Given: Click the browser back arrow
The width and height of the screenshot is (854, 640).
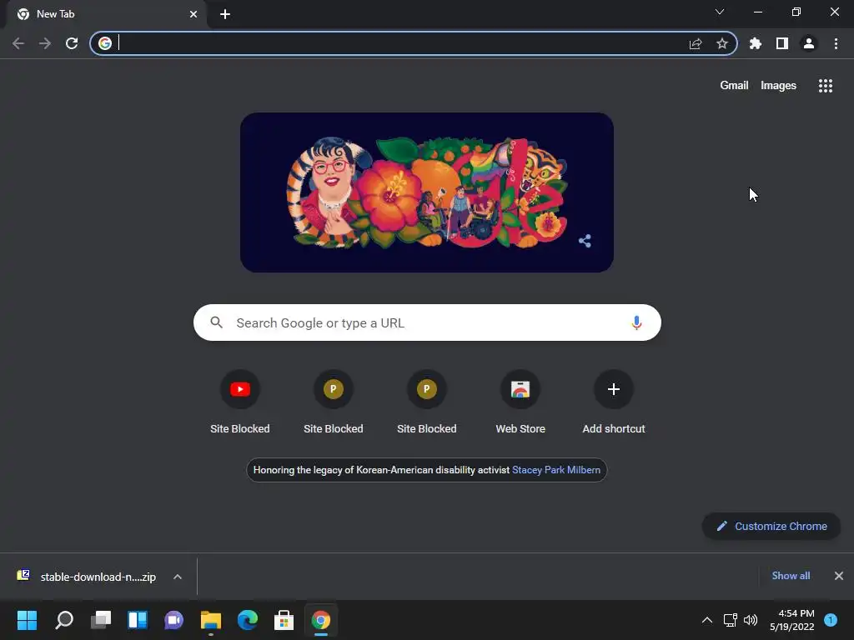Looking at the screenshot, I should [x=18, y=43].
